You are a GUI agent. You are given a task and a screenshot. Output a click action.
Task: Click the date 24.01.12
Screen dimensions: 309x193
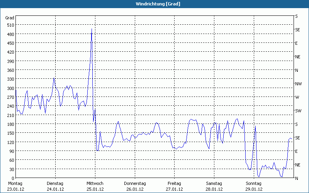pos(55,189)
